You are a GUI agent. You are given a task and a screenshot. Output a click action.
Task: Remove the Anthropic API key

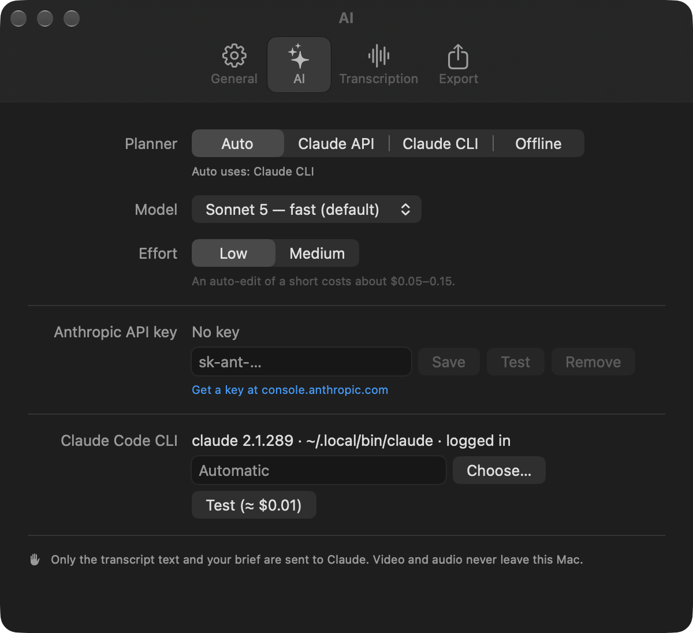pos(593,362)
